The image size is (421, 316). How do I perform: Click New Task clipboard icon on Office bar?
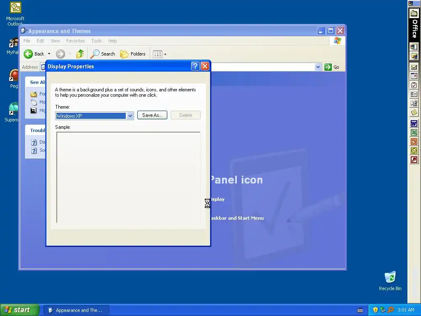click(414, 85)
